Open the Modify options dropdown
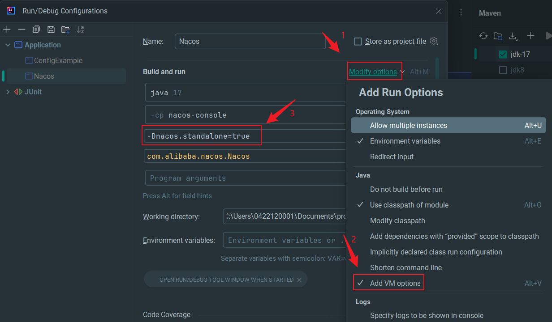Image resolution: width=552 pixels, height=322 pixels. coord(373,72)
